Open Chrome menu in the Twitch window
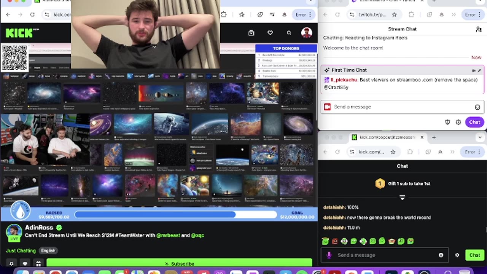487x274 pixels. point(479,14)
